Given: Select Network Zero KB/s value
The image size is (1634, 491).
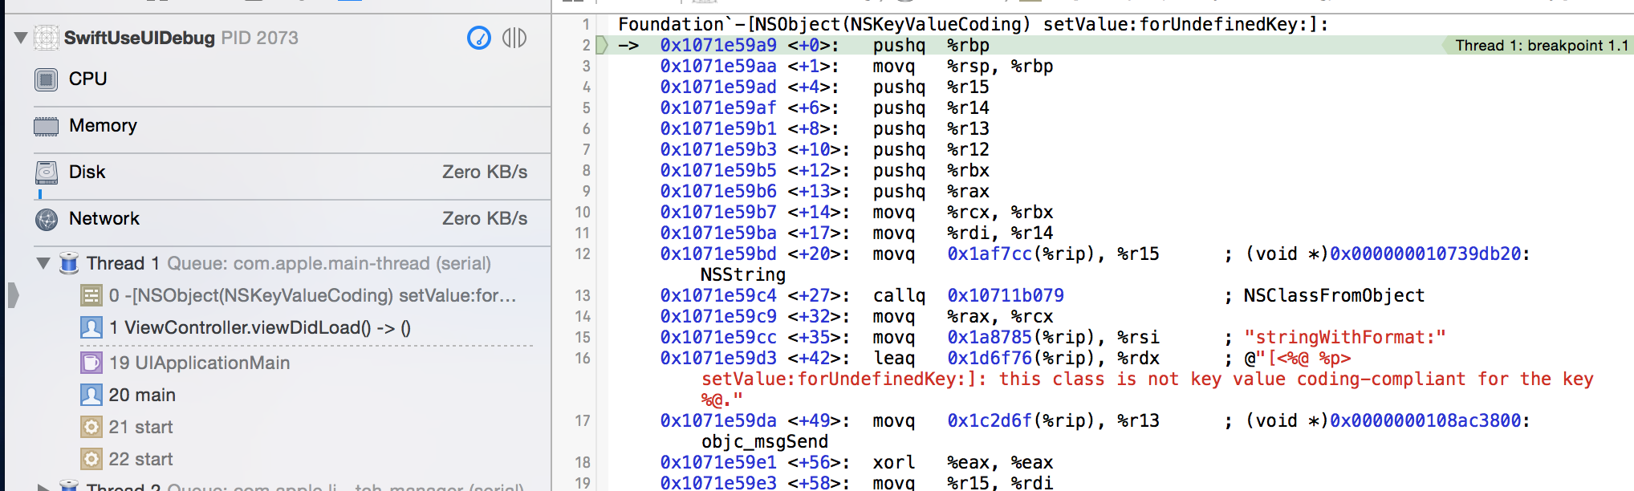Looking at the screenshot, I should [x=485, y=218].
